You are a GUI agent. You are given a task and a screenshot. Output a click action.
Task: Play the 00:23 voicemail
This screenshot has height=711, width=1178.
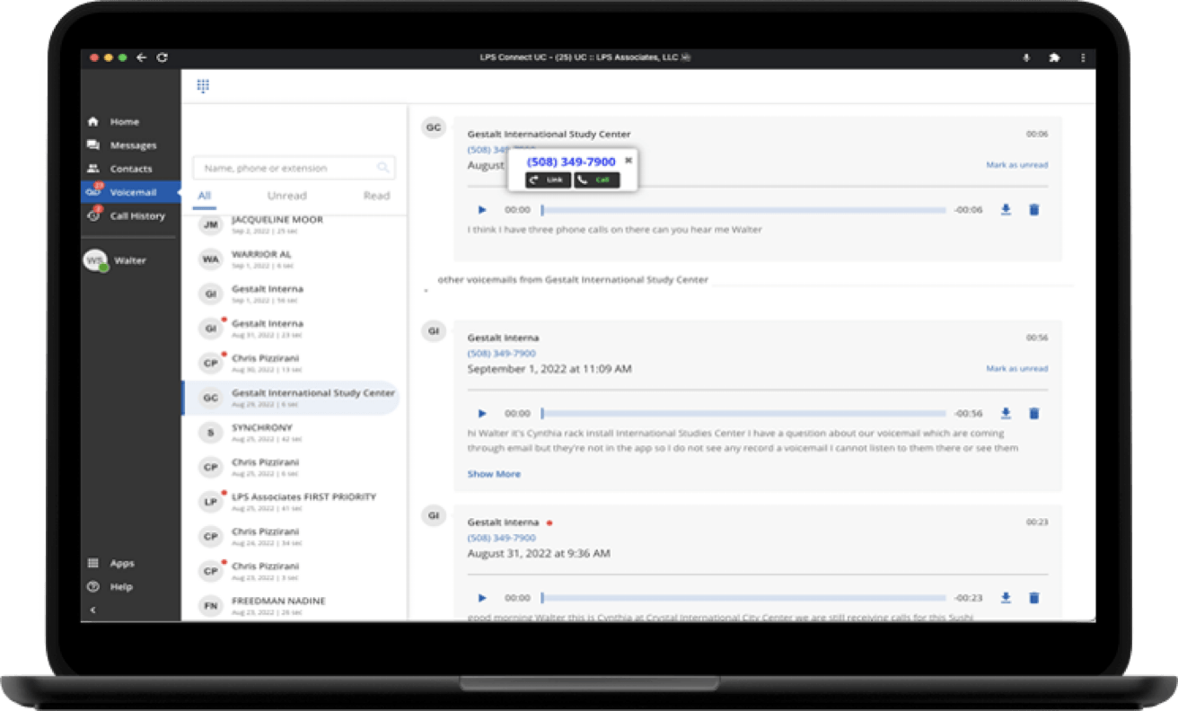pos(482,598)
